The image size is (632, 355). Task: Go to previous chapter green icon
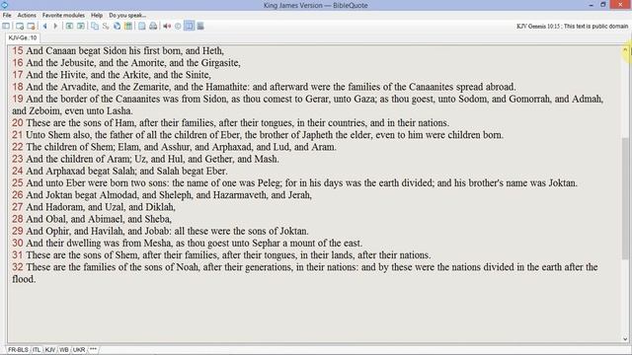pyautogui.click(x=69, y=27)
